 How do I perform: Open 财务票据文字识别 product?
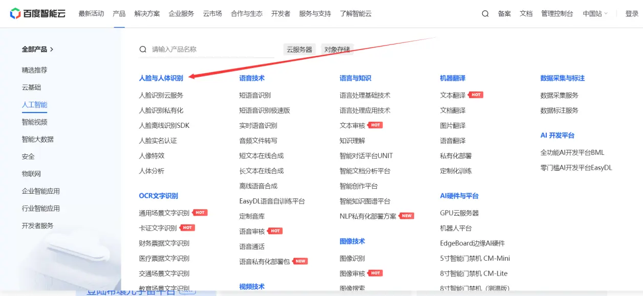(164, 243)
